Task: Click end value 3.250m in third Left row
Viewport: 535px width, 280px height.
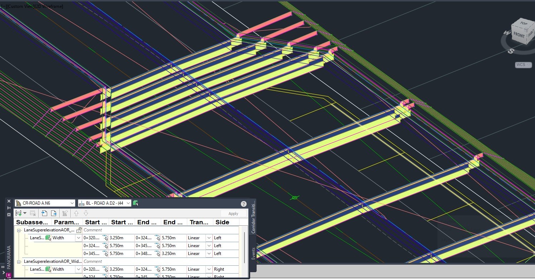Action: [x=174, y=254]
